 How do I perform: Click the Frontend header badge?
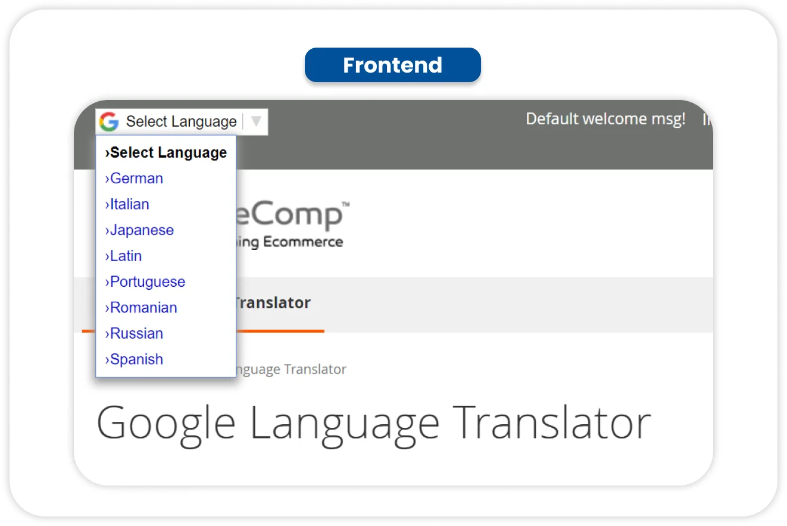point(392,65)
